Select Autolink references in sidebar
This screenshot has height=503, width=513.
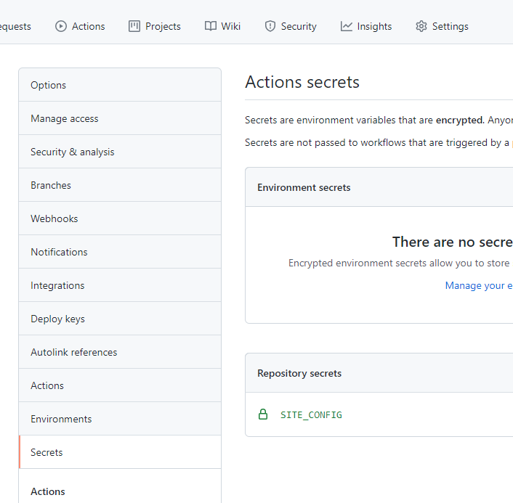[x=120, y=352]
